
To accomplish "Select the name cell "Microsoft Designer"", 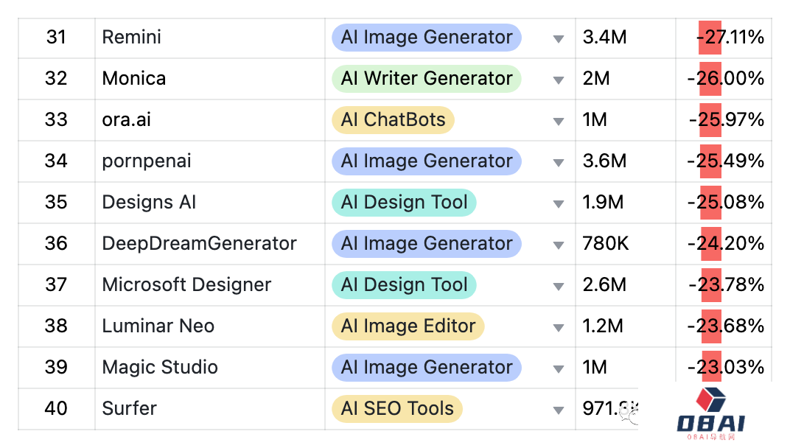I will [x=210, y=286].
